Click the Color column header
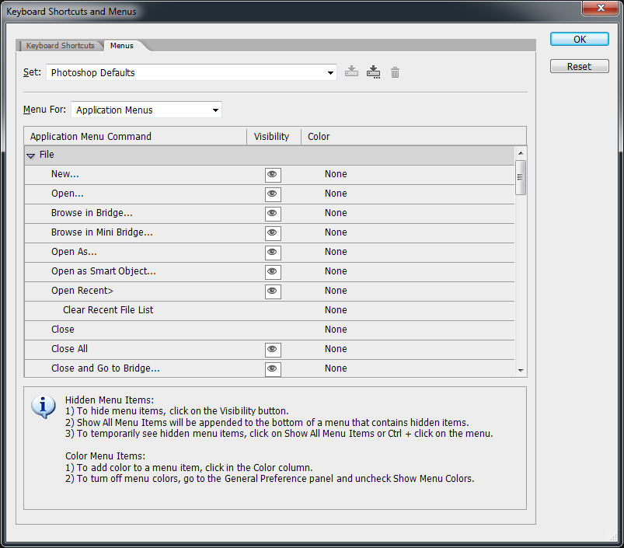 coord(414,137)
